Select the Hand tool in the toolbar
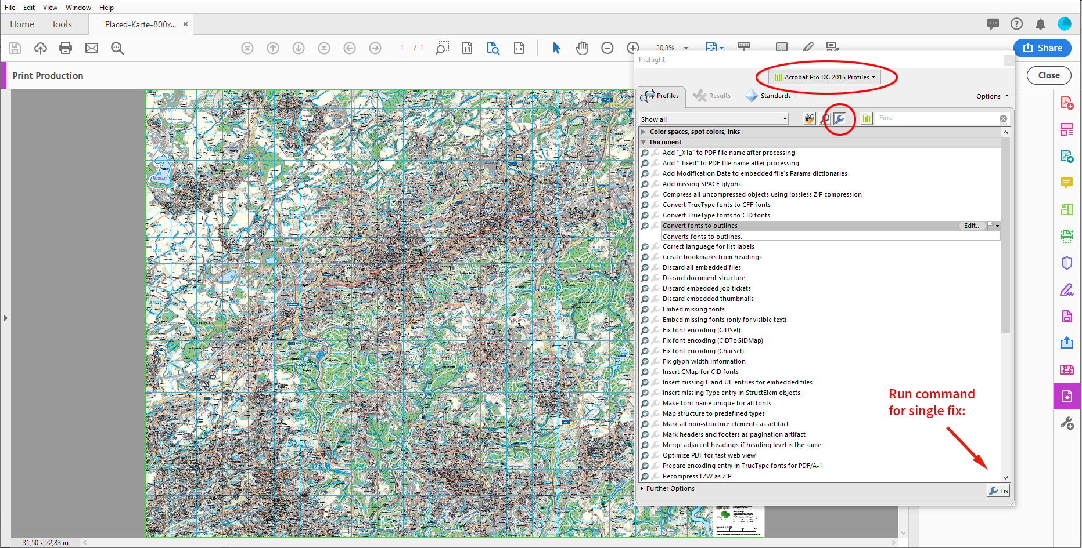 tap(582, 48)
